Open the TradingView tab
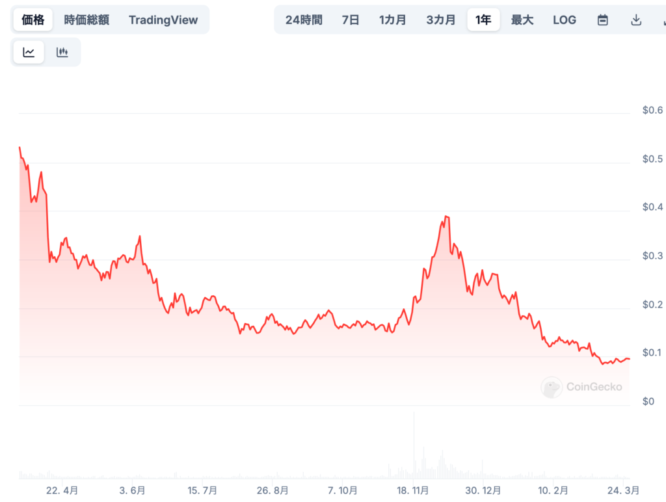Image resolution: width=666 pixels, height=502 pixels. click(x=163, y=20)
